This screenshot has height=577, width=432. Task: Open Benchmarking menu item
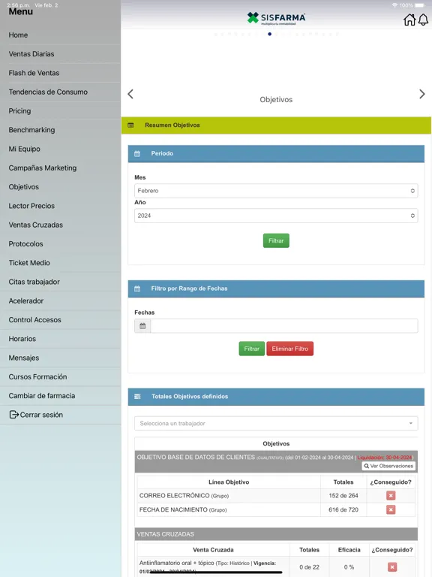60,130
